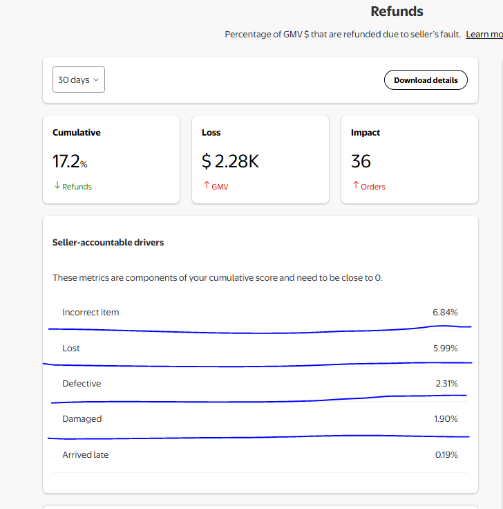Click the Damaged driver row label
503x509 pixels.
pos(82,419)
